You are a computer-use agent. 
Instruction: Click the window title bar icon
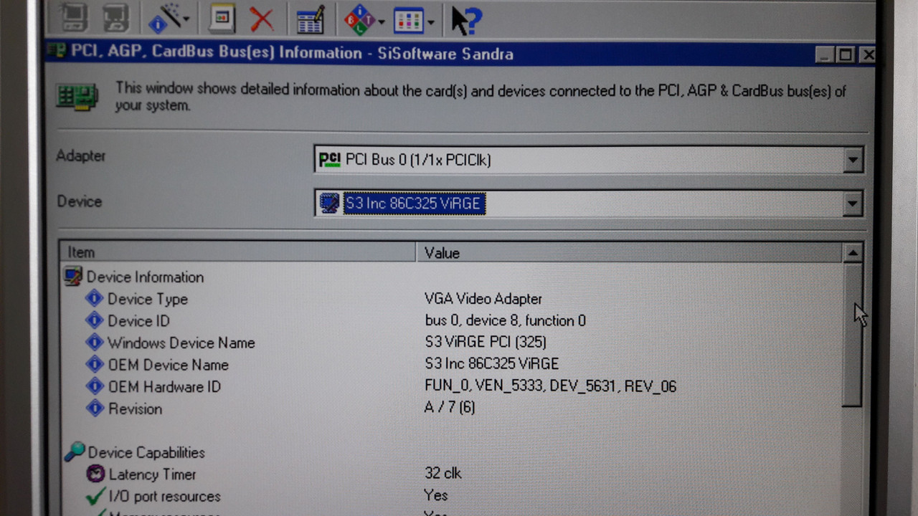pos(57,51)
